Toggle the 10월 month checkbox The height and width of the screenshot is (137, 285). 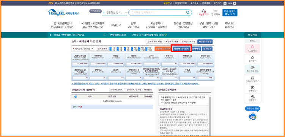coord(132,50)
